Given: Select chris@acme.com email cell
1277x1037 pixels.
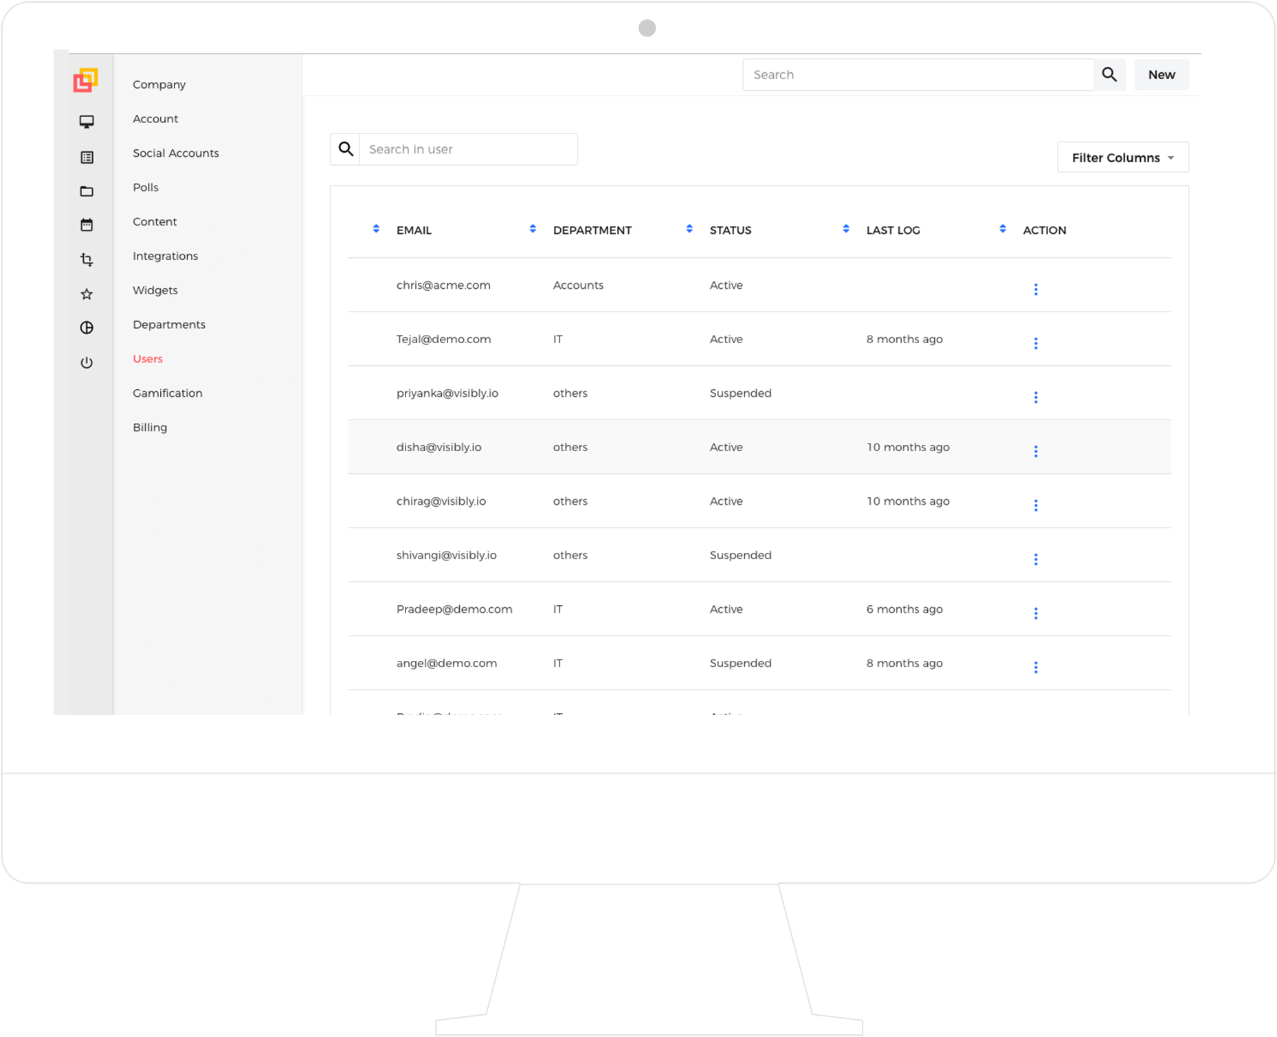Looking at the screenshot, I should point(443,285).
